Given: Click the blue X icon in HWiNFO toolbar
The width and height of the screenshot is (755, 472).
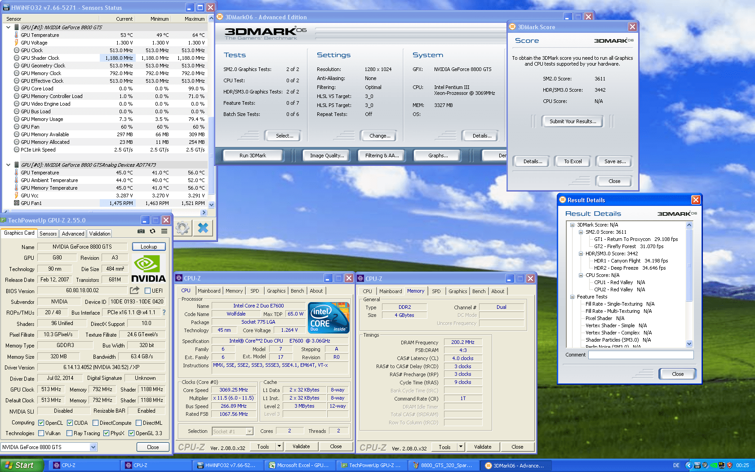Looking at the screenshot, I should point(203,228).
